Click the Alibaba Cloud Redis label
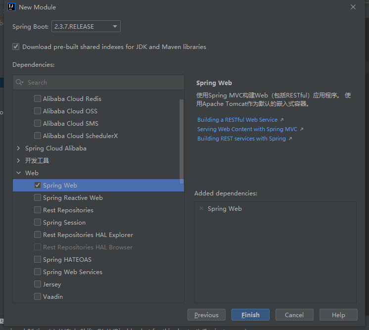369x330 pixels. 72,98
